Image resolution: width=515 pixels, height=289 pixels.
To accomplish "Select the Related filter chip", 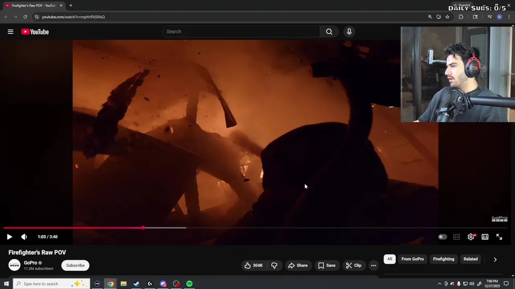I will tap(470, 259).
